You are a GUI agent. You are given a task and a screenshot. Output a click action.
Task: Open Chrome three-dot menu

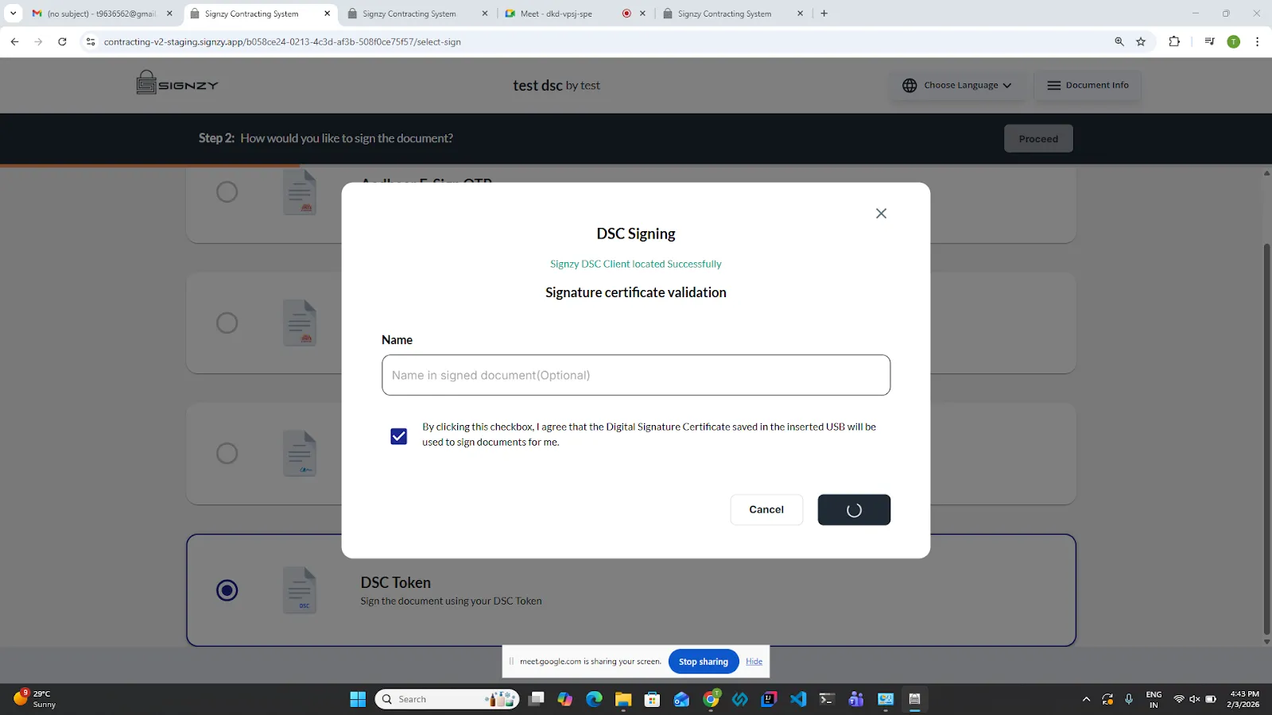tap(1257, 41)
